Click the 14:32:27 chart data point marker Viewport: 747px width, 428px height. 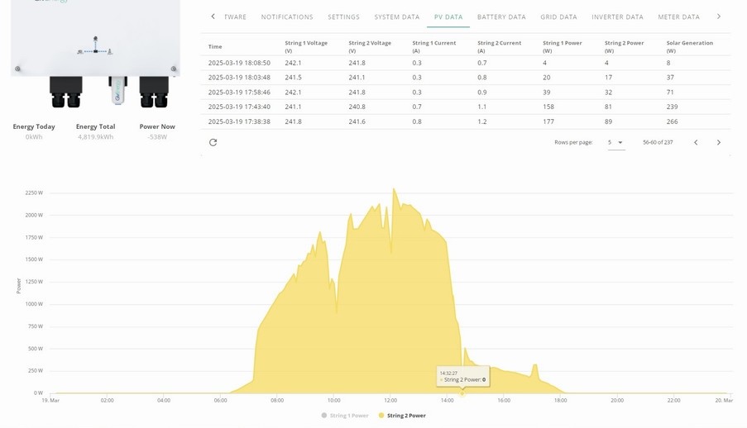[x=462, y=393]
